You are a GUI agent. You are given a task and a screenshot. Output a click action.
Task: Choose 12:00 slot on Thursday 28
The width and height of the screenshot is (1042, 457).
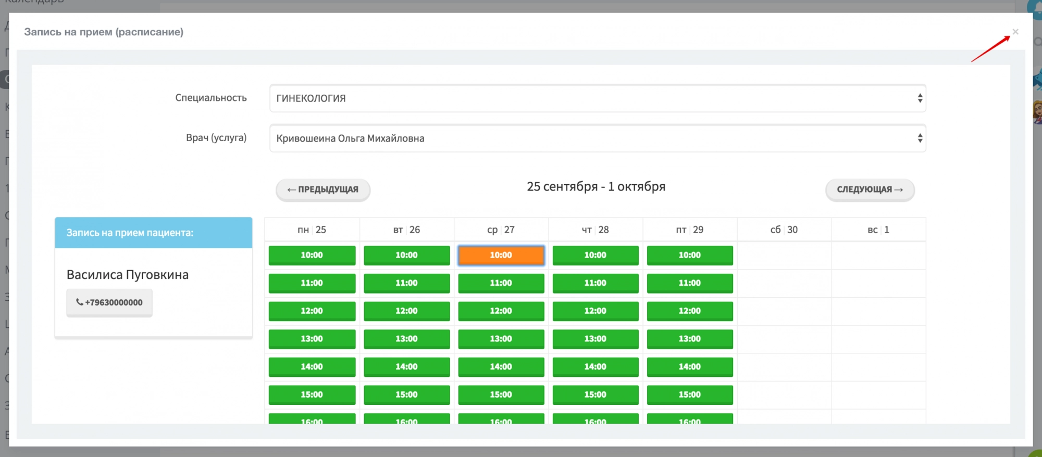[x=595, y=311]
